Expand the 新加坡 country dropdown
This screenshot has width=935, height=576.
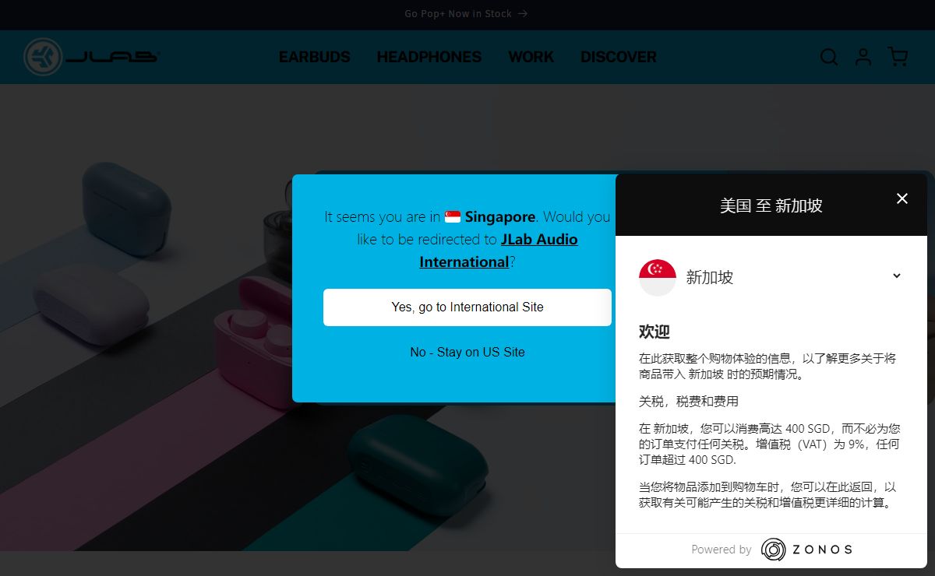click(771, 277)
